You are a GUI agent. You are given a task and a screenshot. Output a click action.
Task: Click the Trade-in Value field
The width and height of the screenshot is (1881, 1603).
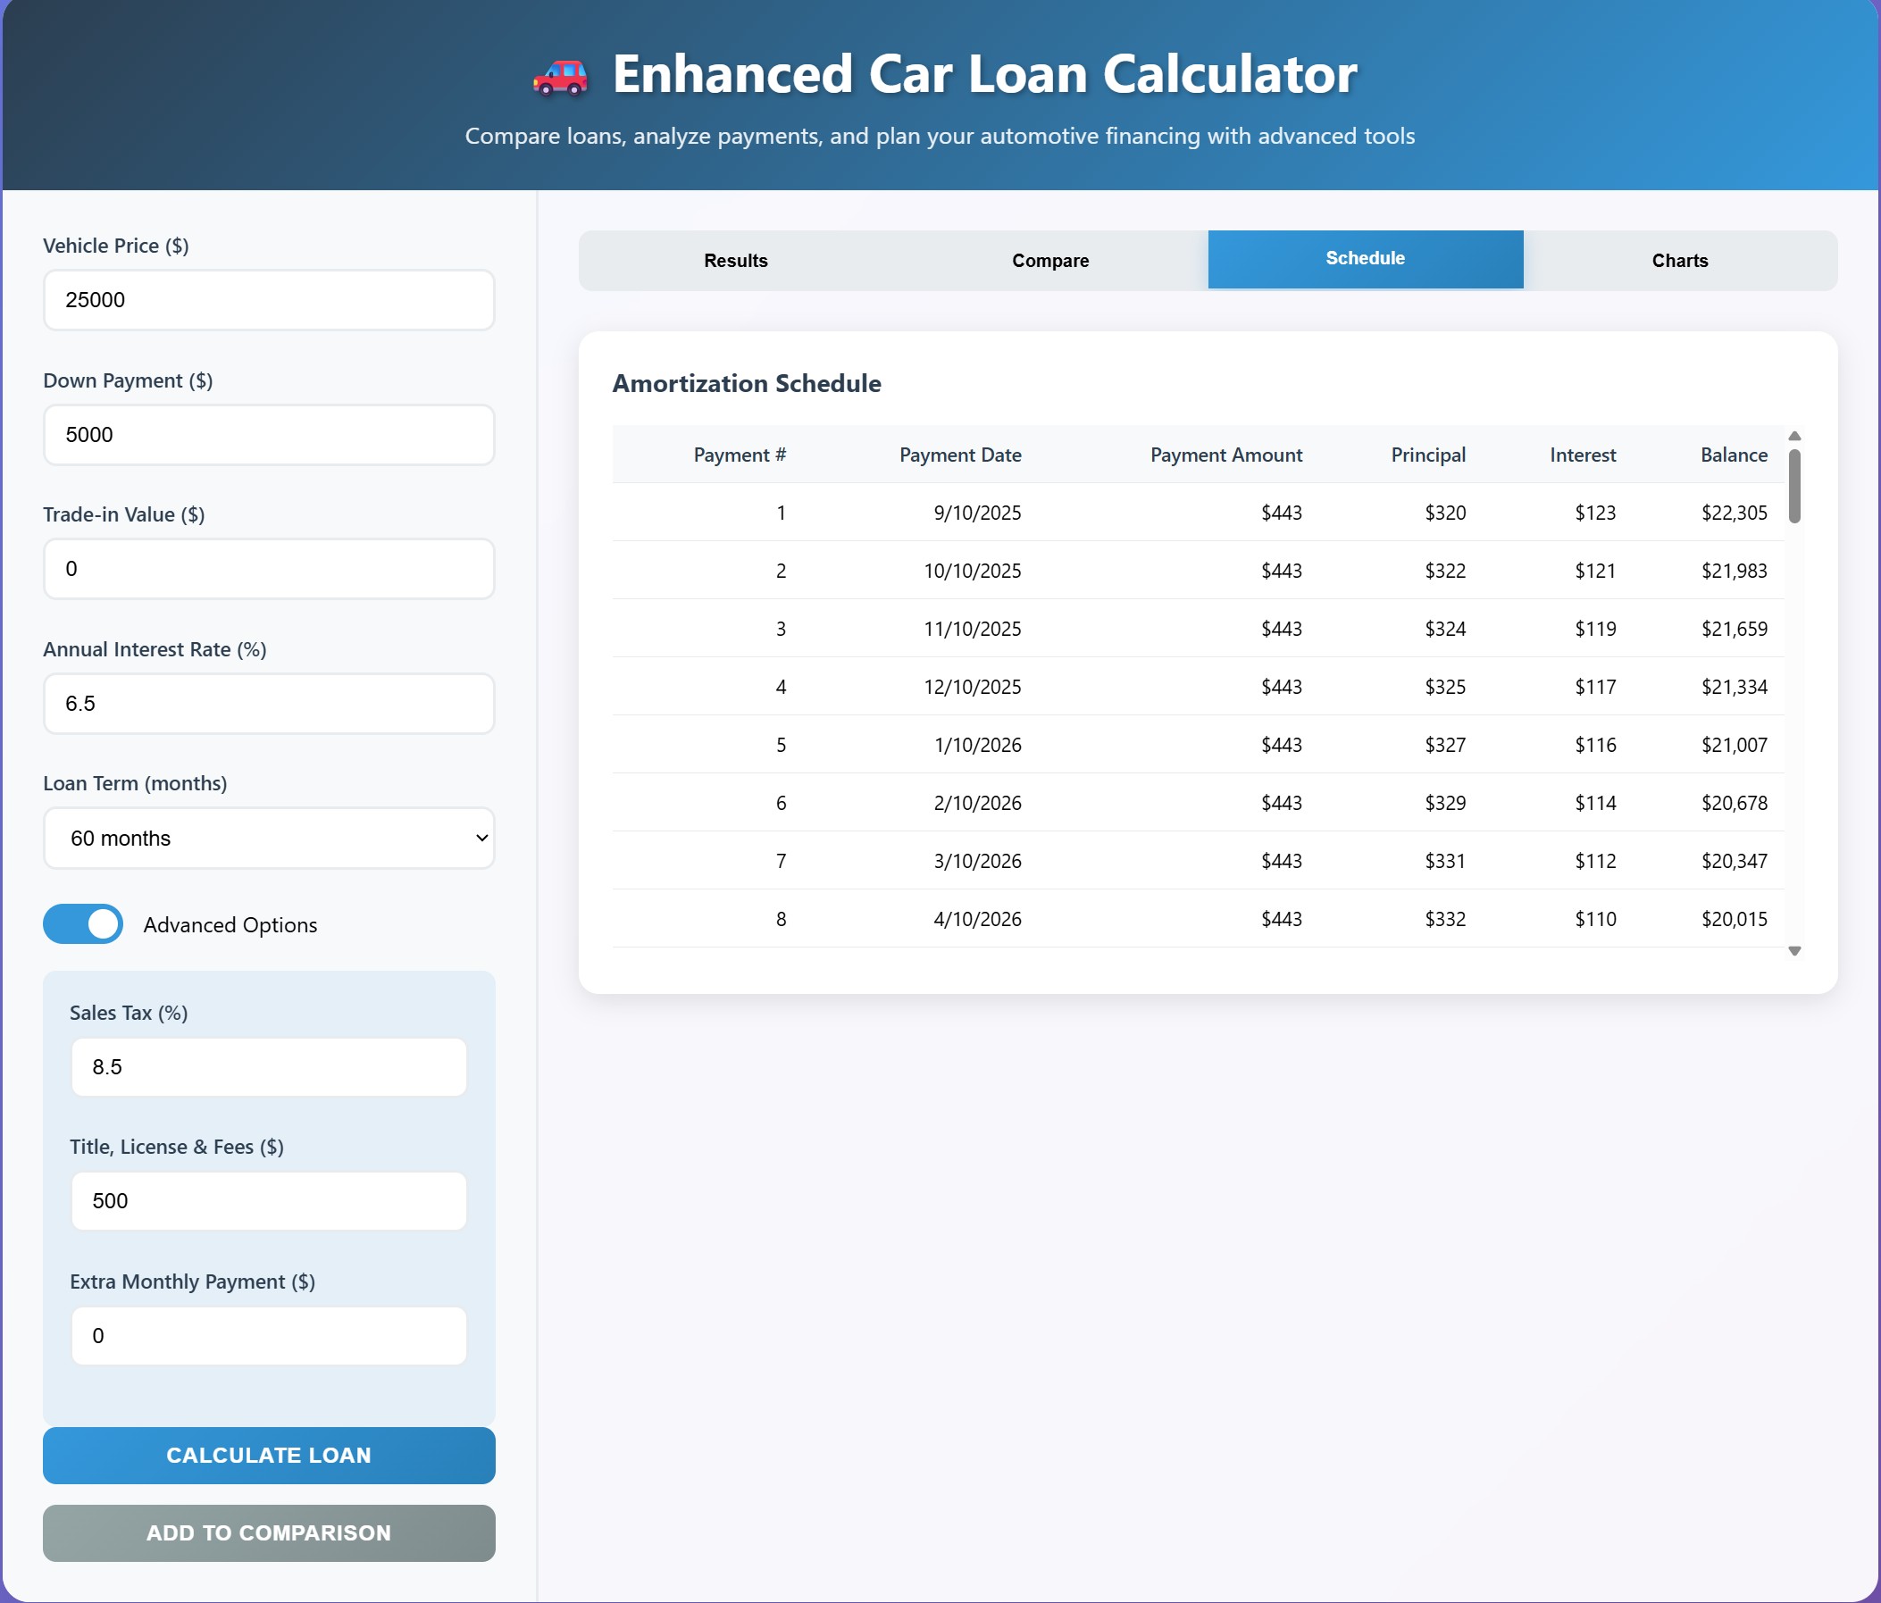tap(268, 568)
